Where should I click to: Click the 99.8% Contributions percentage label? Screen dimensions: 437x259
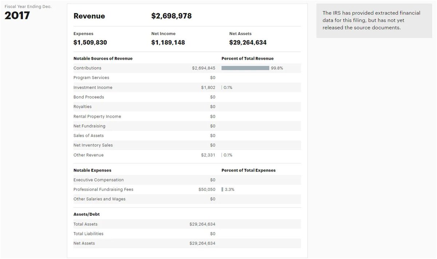click(x=277, y=68)
